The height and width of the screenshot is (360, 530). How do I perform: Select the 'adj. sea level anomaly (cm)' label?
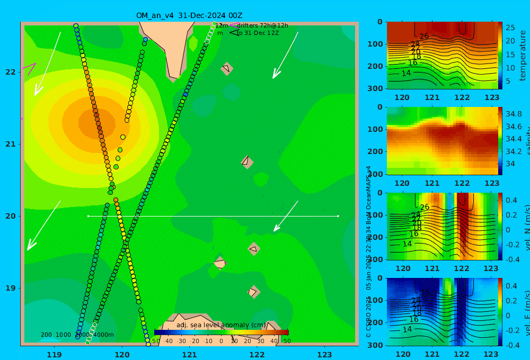(x=222, y=325)
